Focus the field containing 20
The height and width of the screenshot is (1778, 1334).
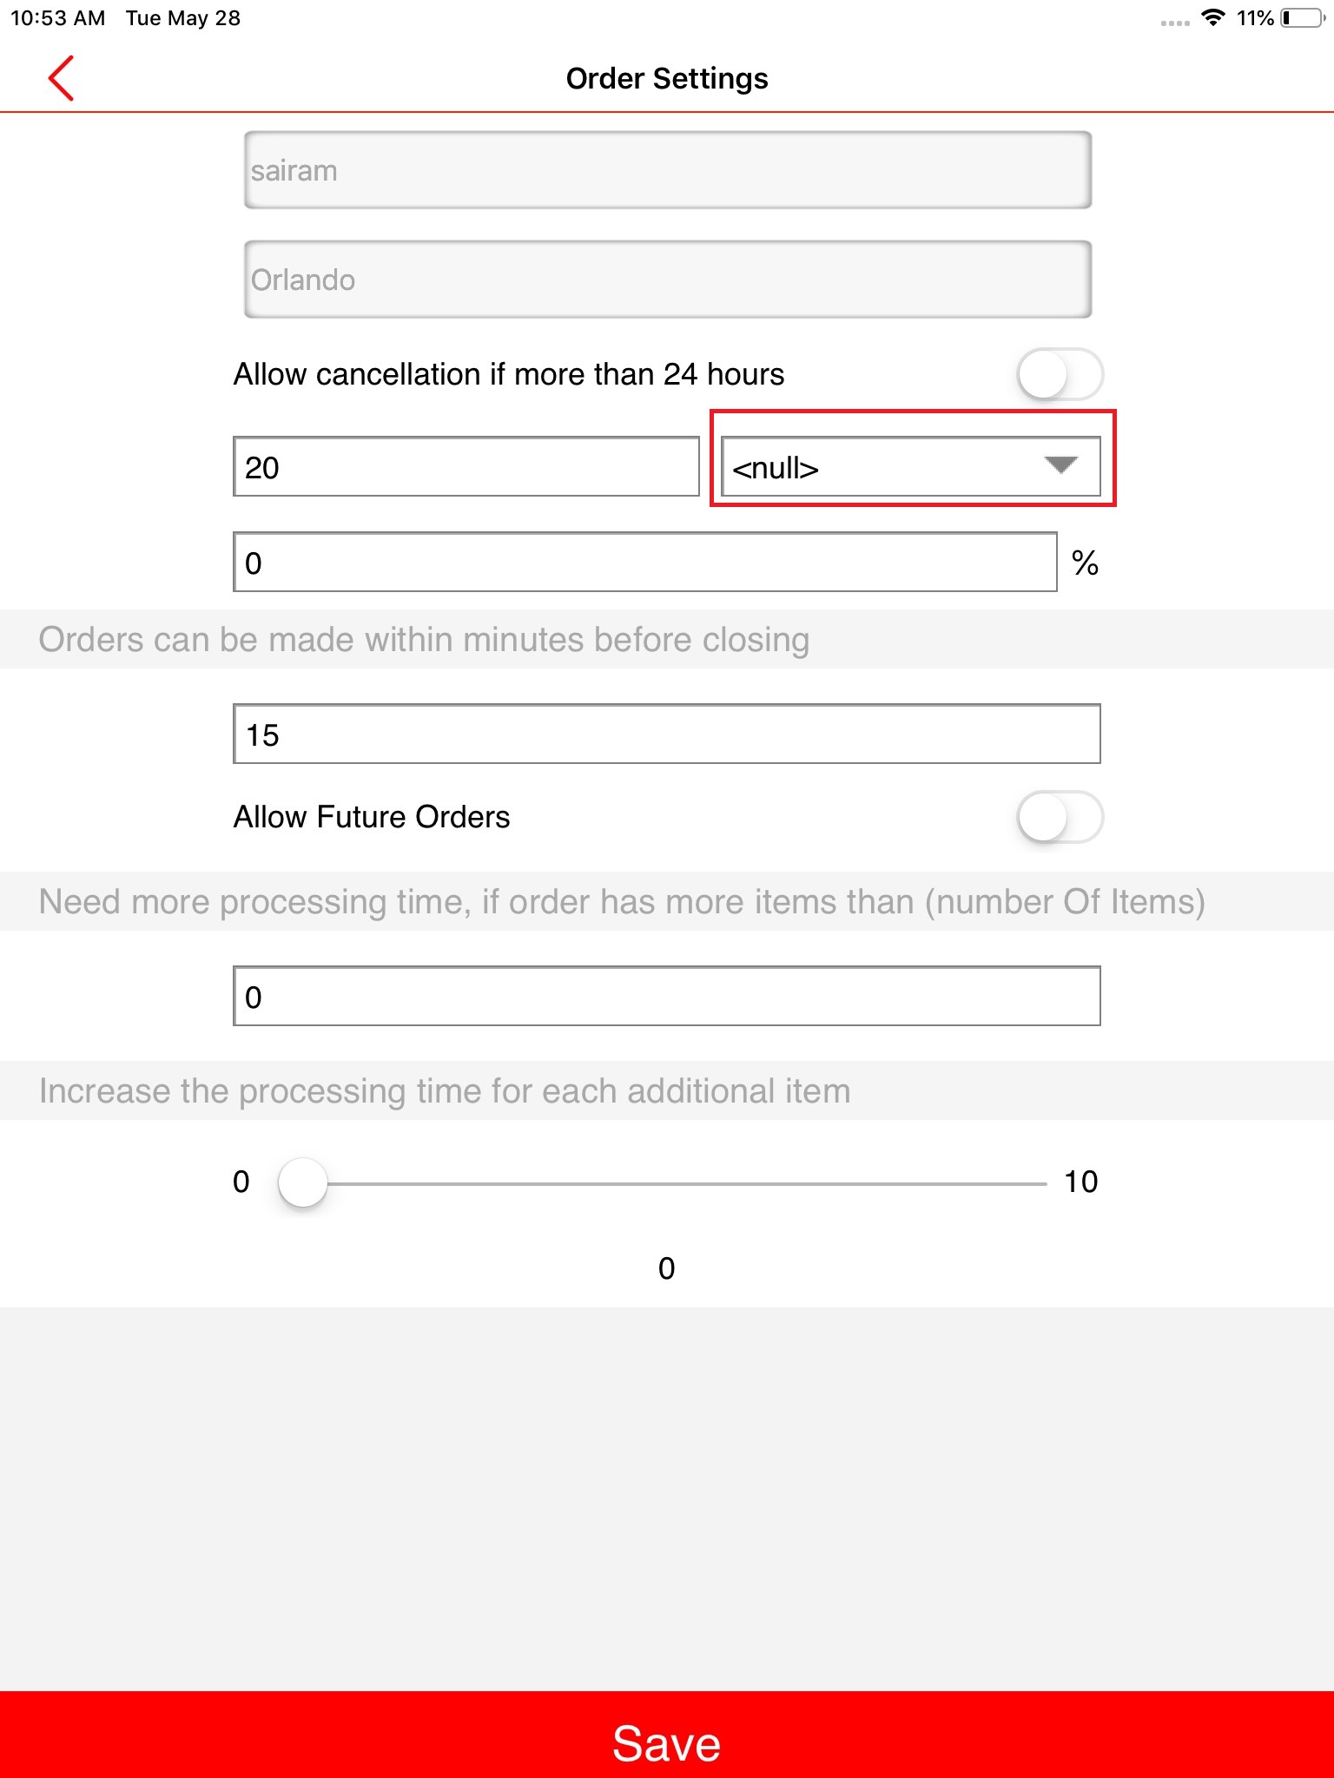[x=466, y=467]
